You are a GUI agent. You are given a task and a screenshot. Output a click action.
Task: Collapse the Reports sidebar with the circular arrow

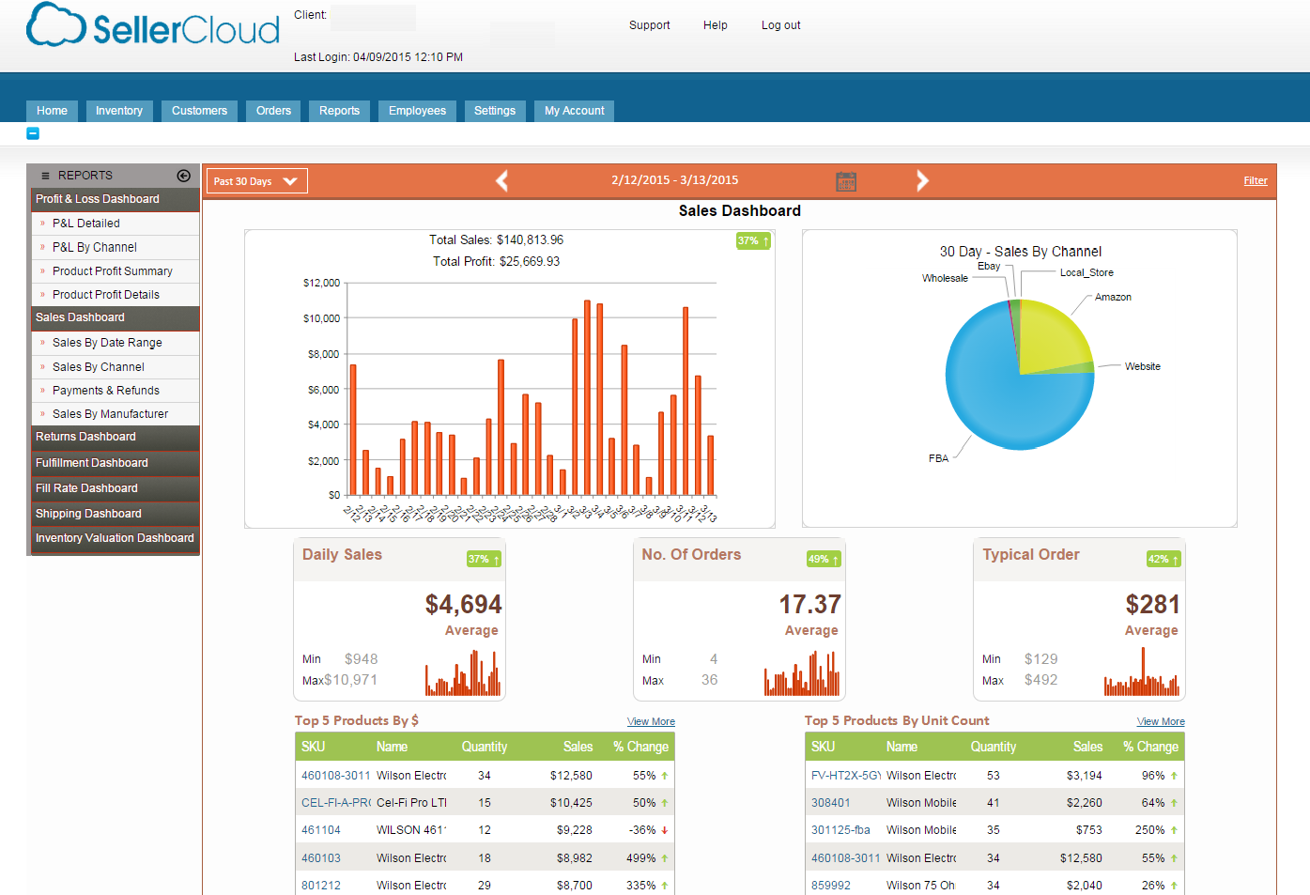(x=183, y=176)
